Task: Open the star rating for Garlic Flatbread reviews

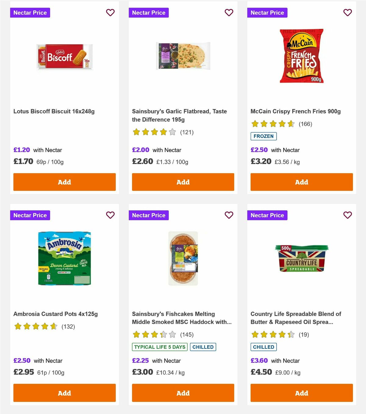Action: (154, 132)
